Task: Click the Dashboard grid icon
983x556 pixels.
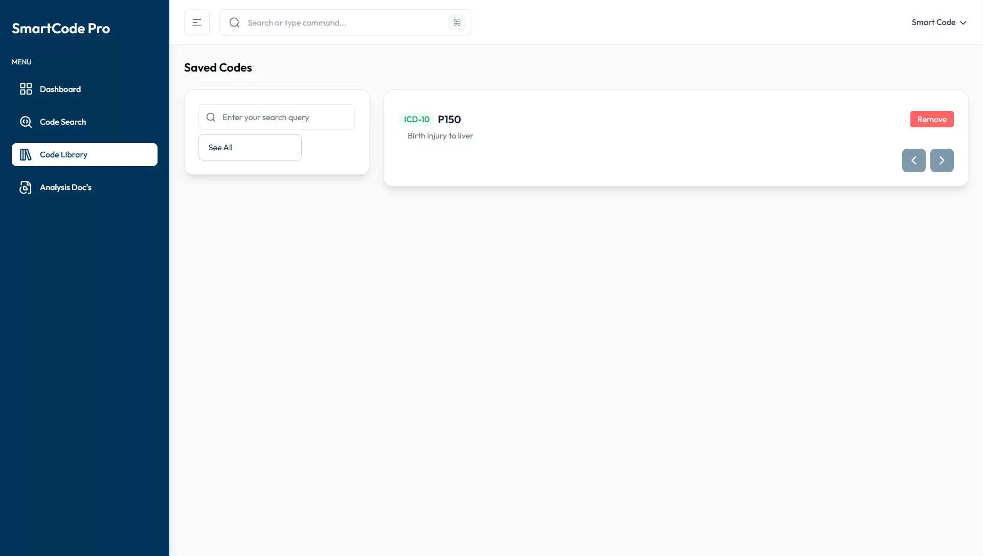Action: point(26,89)
